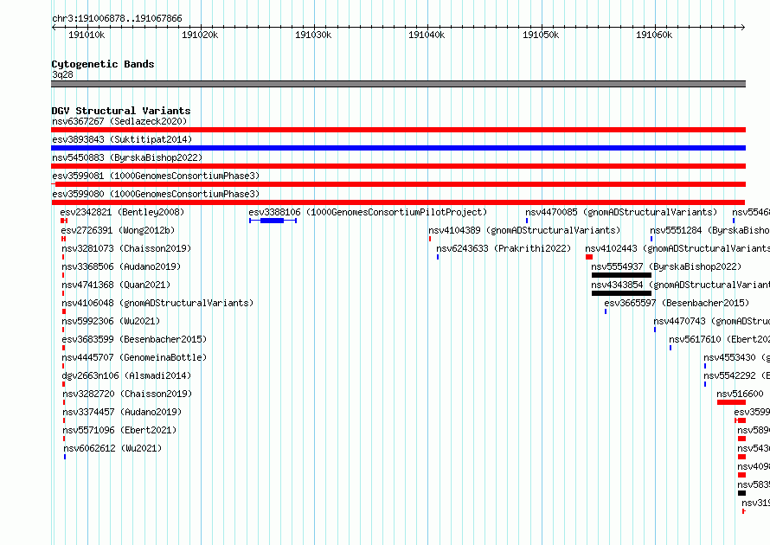770x545 pixels.
Task: Open the Cytogenetic Bands track title
Action: (103, 64)
